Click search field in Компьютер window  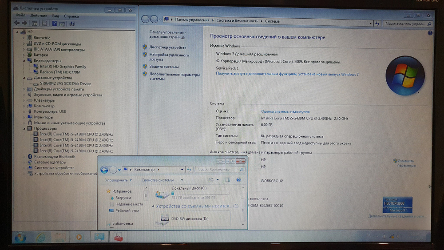pos(220,169)
